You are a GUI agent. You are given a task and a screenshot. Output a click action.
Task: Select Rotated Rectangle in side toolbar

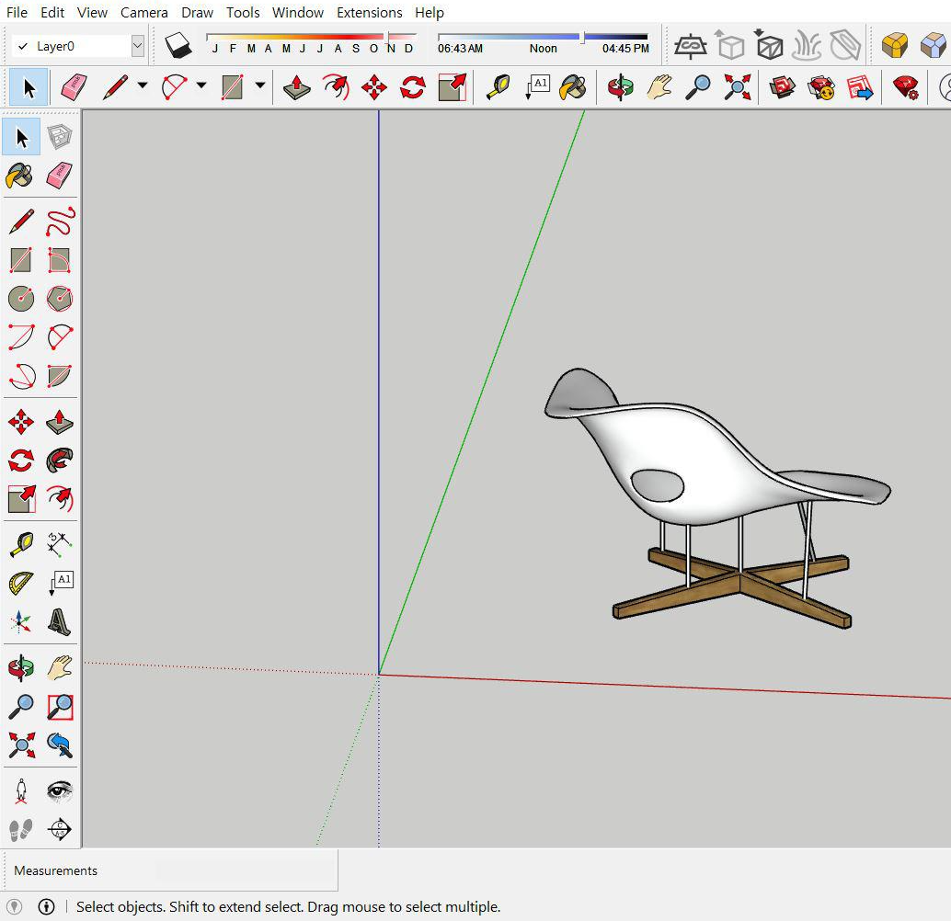(x=60, y=261)
